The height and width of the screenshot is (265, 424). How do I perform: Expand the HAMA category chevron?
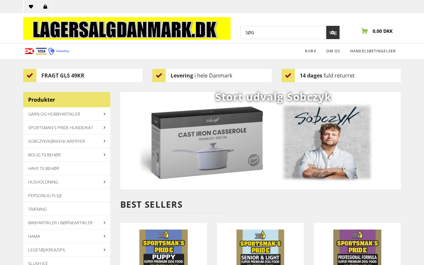pos(104,236)
